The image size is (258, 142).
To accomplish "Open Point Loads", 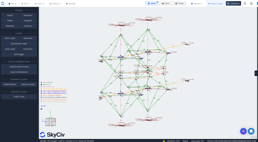I will 10,38.
